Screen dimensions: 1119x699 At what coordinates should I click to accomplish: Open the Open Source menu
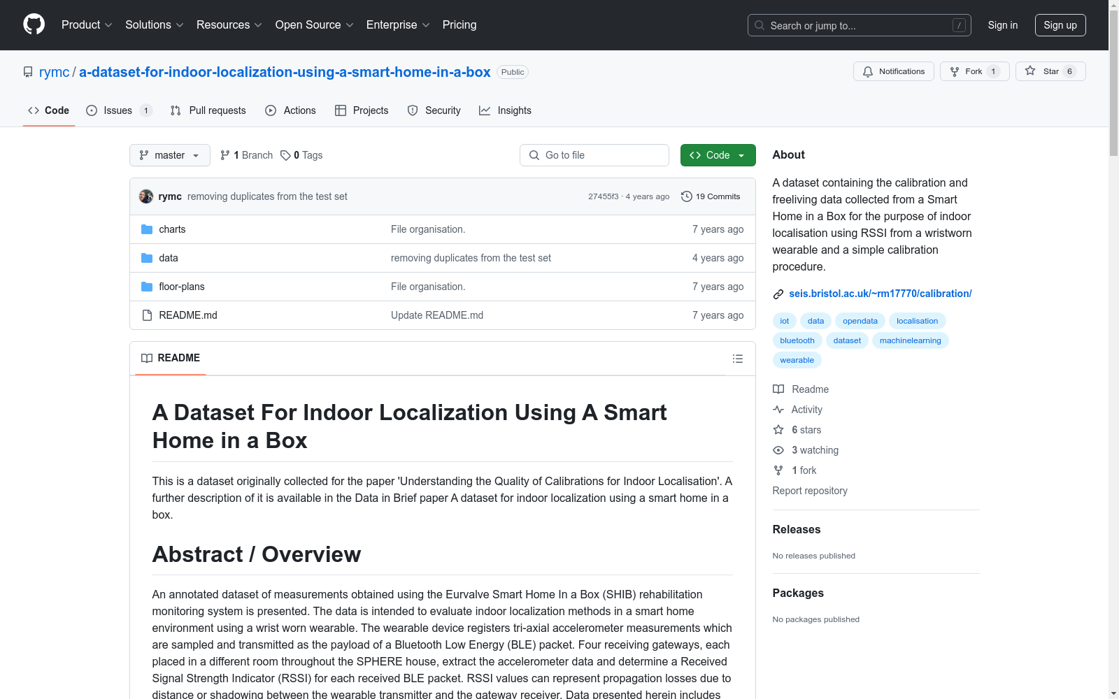pyautogui.click(x=315, y=24)
